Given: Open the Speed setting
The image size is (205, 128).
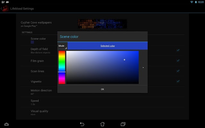Looking at the screenshot, I should click(102, 102).
